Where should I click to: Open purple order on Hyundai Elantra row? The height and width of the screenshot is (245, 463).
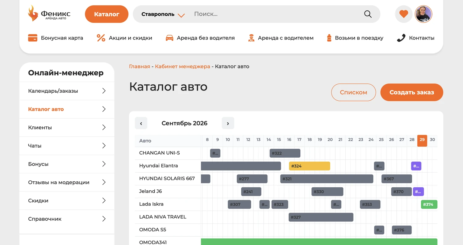416,166
